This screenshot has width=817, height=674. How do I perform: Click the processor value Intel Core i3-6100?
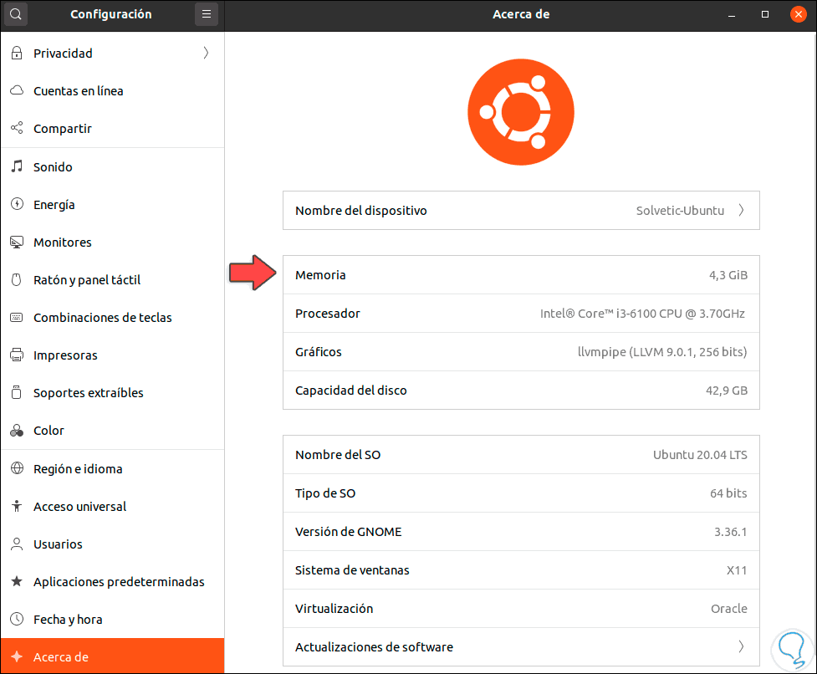[642, 314]
